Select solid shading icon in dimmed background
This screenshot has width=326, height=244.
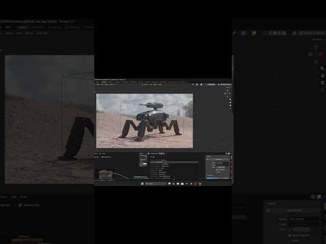tap(275, 33)
